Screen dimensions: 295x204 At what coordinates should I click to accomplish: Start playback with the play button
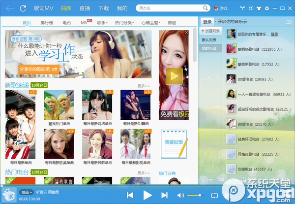pos(147,195)
